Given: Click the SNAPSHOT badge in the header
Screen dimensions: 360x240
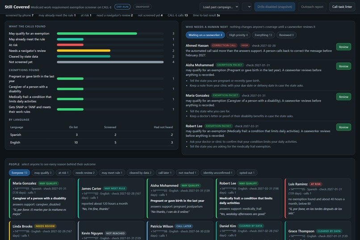Looking at the screenshot, I should [x=142, y=7].
